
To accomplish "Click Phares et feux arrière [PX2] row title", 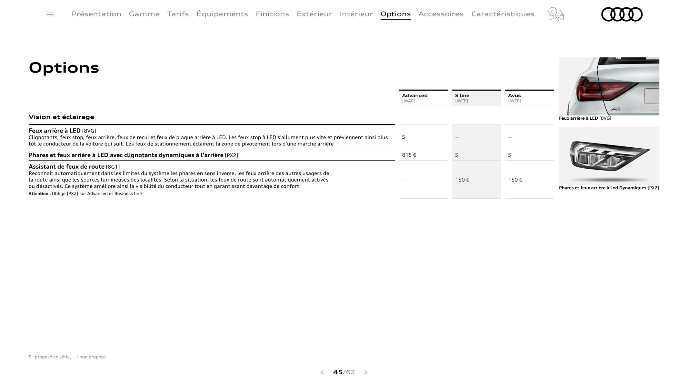I will coord(133,155).
